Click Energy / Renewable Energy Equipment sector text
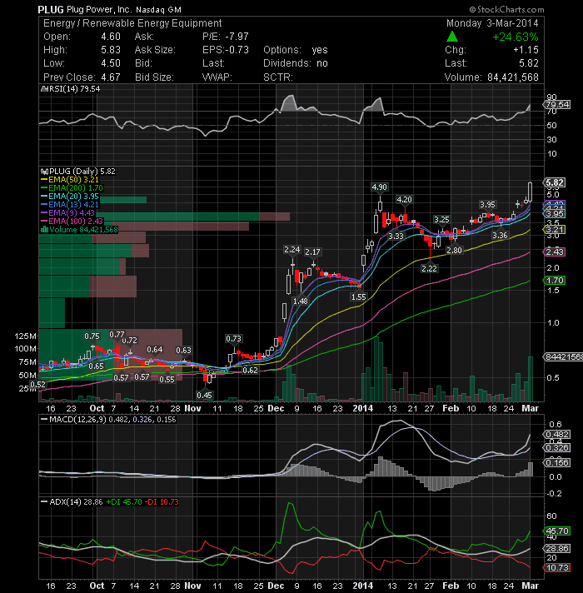The width and height of the screenshot is (583, 593). coord(132,23)
